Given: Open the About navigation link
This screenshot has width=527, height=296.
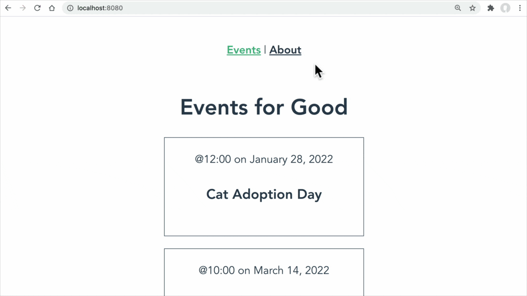Looking at the screenshot, I should tap(285, 50).
